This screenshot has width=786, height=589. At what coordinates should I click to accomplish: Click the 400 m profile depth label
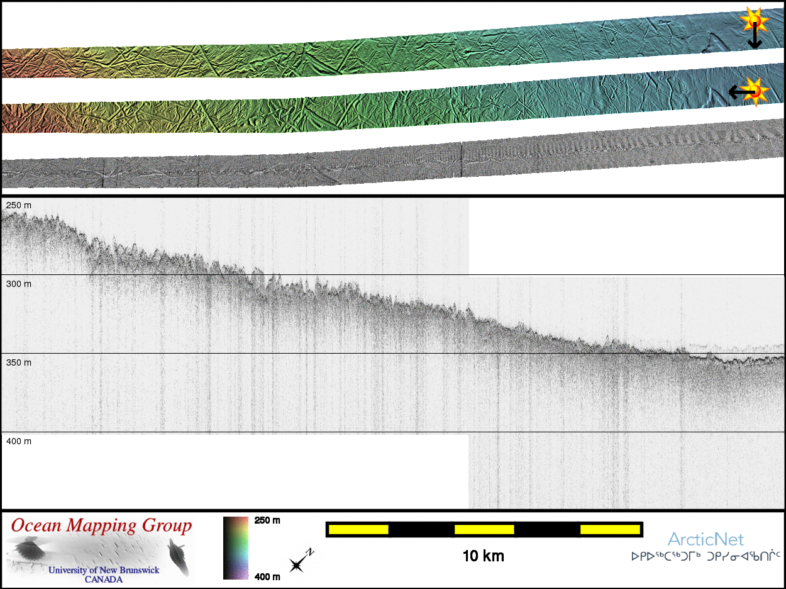[19, 441]
